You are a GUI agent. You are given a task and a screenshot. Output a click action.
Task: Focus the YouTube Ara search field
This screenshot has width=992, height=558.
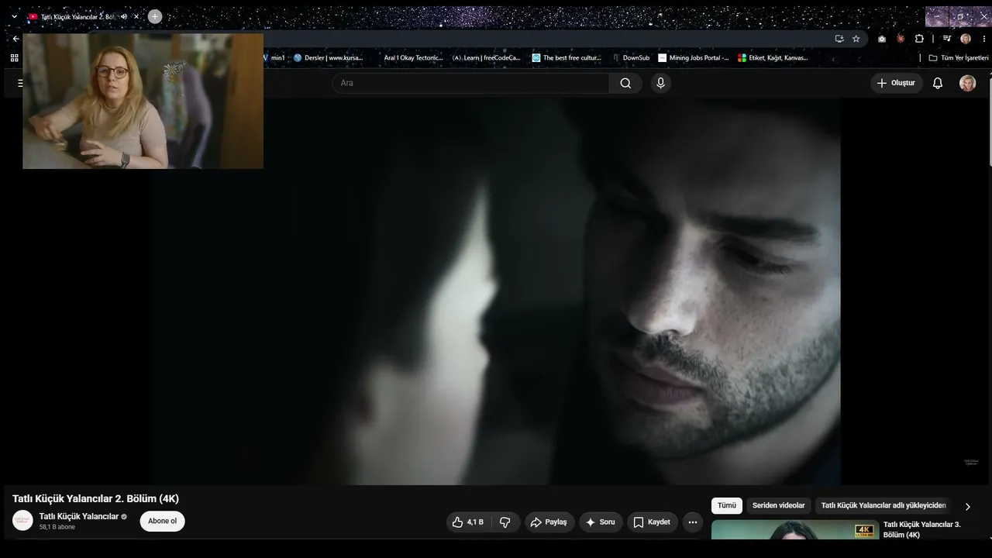click(x=471, y=83)
